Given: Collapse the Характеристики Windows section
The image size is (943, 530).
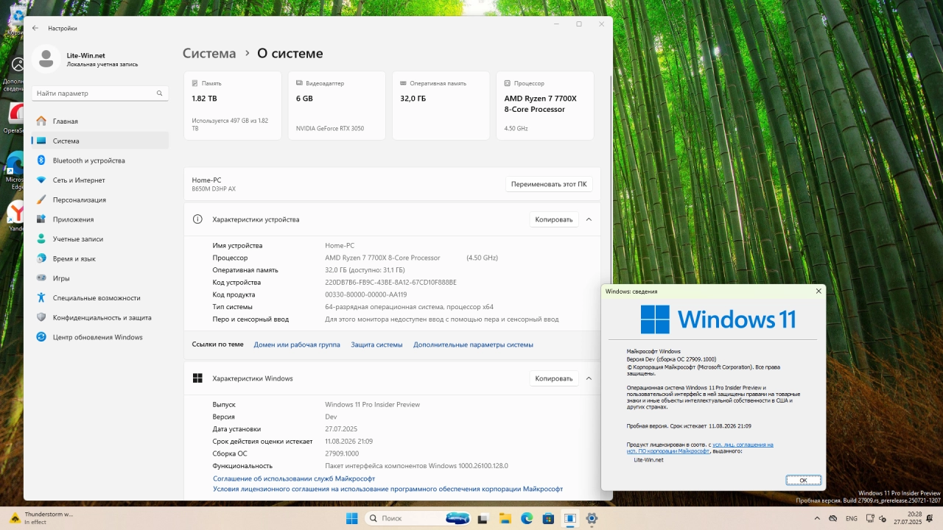Looking at the screenshot, I should 589,378.
